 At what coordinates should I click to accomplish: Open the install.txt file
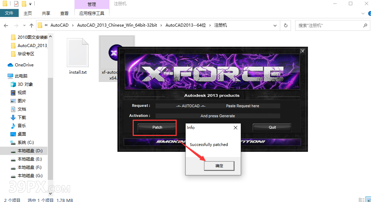pyautogui.click(x=78, y=54)
